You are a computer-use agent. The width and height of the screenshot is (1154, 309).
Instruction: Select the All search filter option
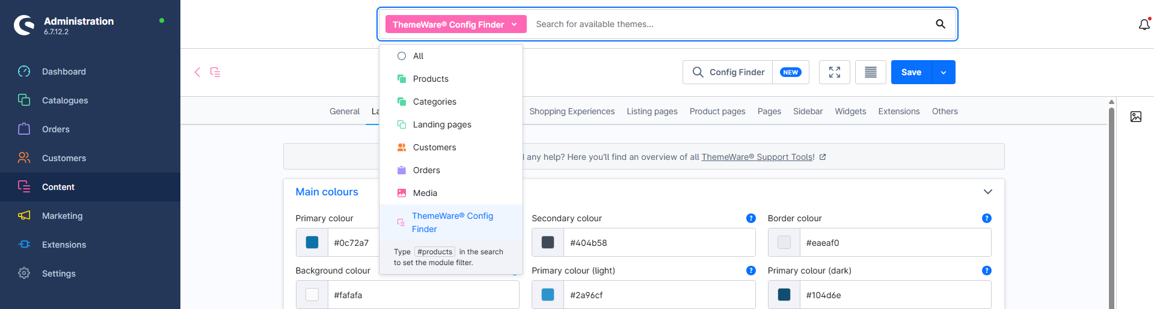point(451,56)
